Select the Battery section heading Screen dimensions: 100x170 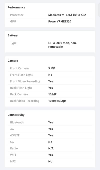tap(12, 35)
